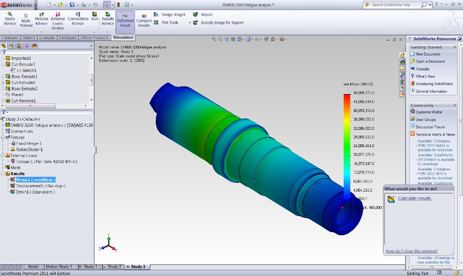Expand Run dropdown arrow
This screenshot has height=276, width=463.
click(95, 32)
